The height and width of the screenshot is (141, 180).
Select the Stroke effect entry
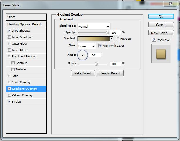(16, 102)
